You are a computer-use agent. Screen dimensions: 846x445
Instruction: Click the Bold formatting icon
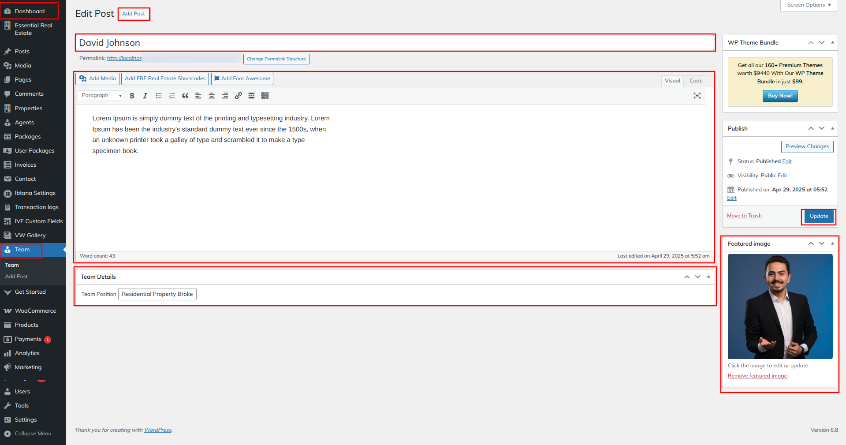click(x=132, y=96)
